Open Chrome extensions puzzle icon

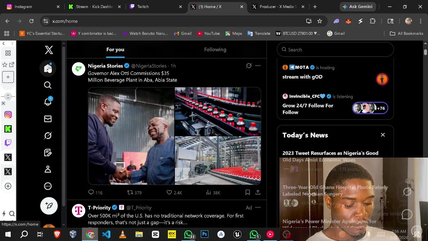click(372, 21)
